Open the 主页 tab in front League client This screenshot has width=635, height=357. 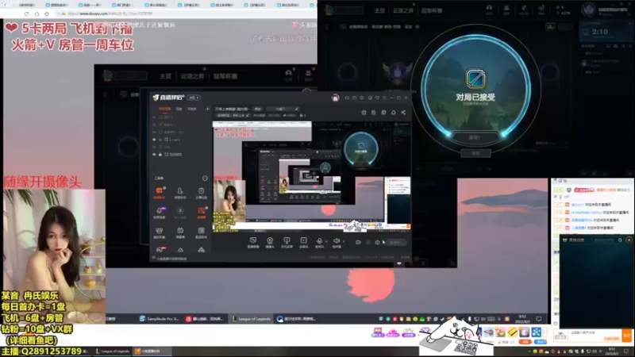[379, 10]
